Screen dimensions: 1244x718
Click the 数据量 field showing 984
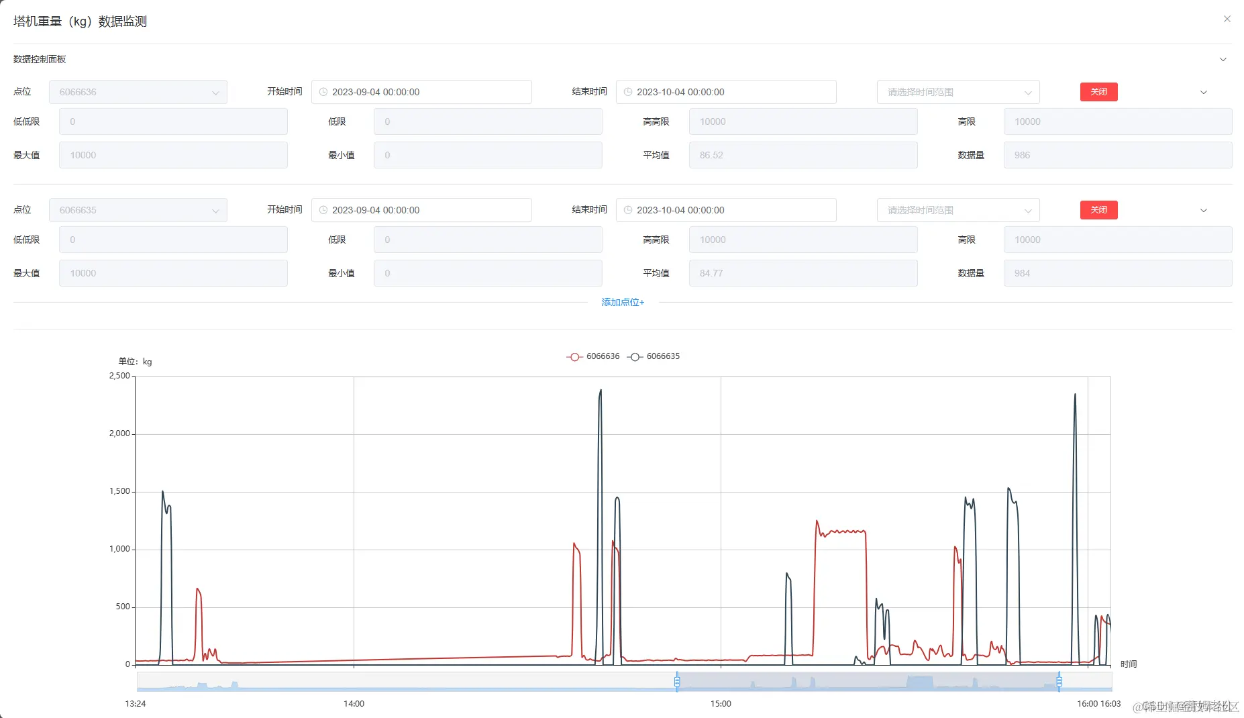[1118, 273]
